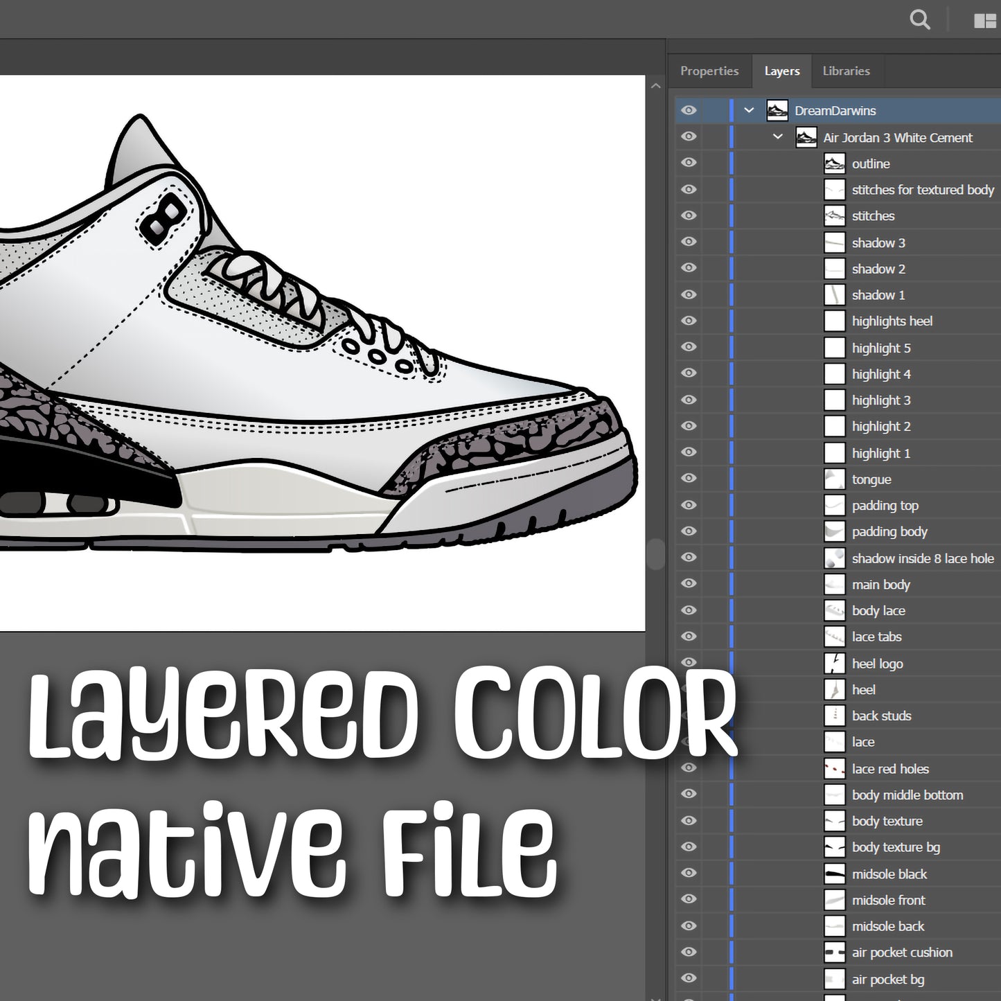Click the search icon in the top toolbar

pos(919,20)
